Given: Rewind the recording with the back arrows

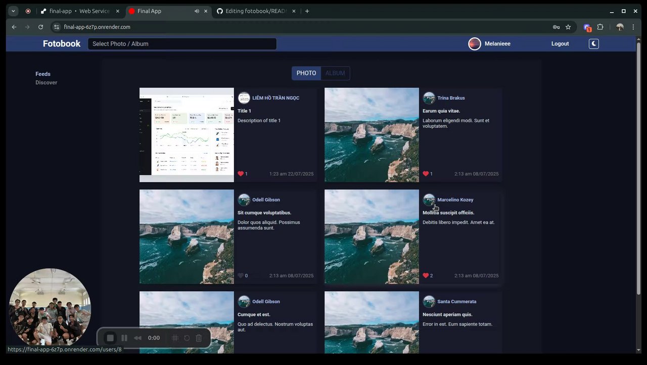Looking at the screenshot, I should click(137, 338).
